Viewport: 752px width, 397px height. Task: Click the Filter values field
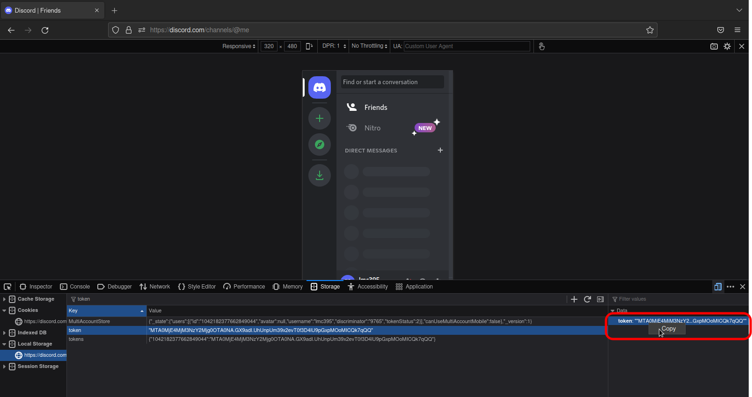[x=679, y=299]
